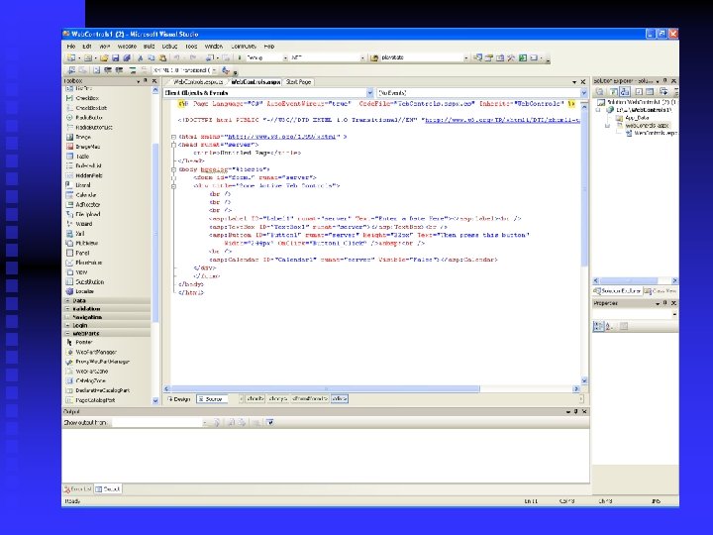Select the CheckBoxList control in Toolbox

(86, 108)
